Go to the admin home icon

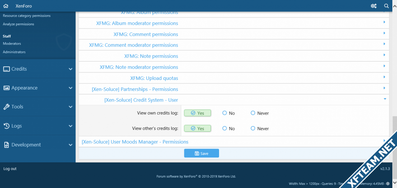[6, 6]
